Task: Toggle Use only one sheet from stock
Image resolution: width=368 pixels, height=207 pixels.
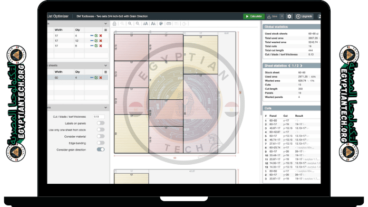Action: click(101, 130)
